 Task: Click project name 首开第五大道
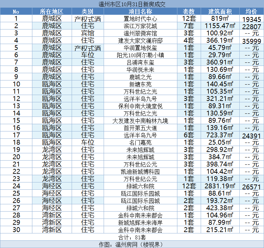coord(140,128)
